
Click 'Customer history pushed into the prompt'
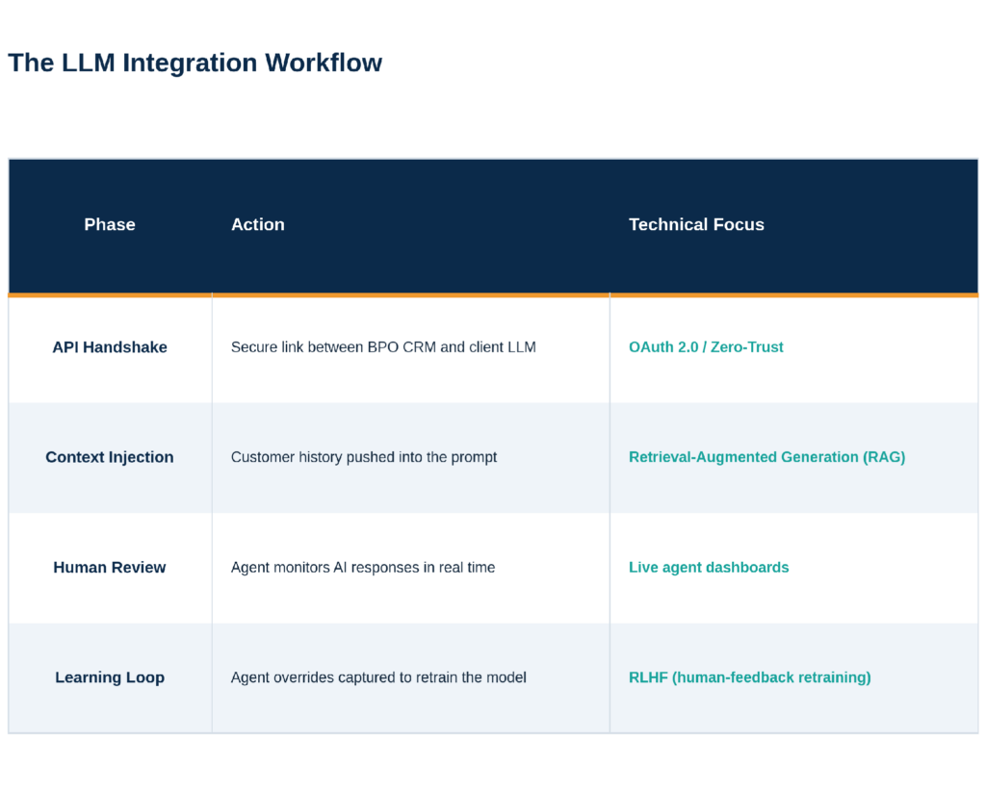364,457
